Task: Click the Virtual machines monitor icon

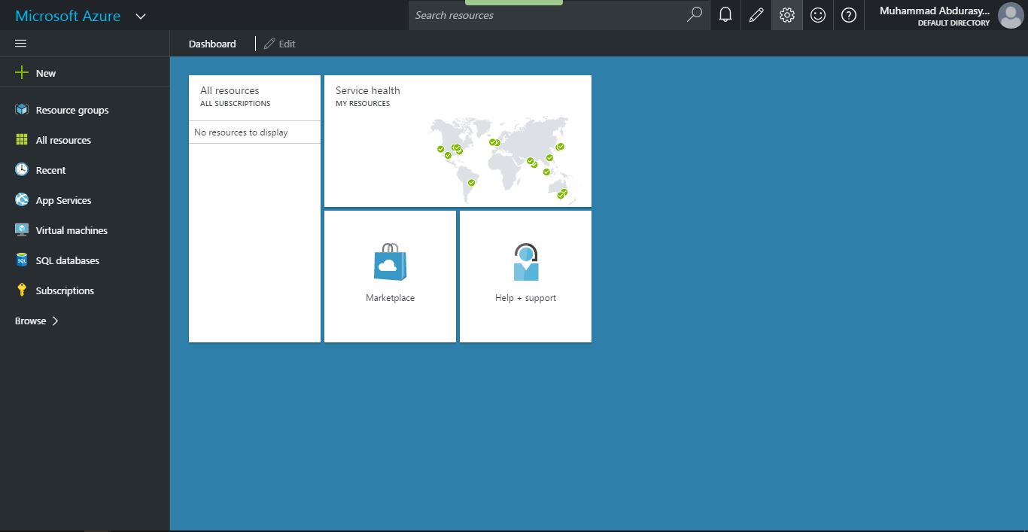Action: (22, 230)
